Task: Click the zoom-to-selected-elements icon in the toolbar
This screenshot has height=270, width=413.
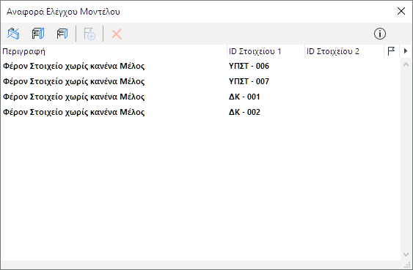Action: click(13, 34)
